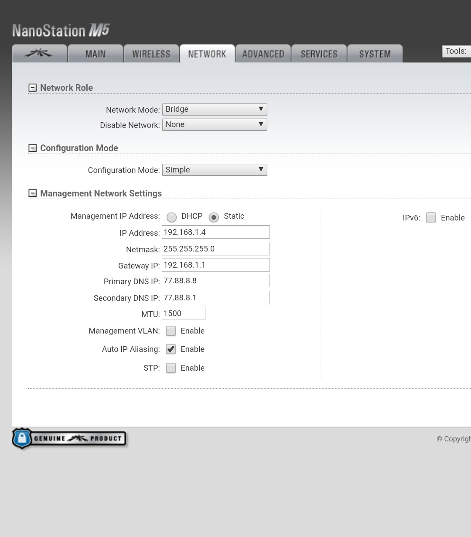Viewport: 471px width, 537px height.
Task: Open the Tools dropdown
Action: coord(456,51)
